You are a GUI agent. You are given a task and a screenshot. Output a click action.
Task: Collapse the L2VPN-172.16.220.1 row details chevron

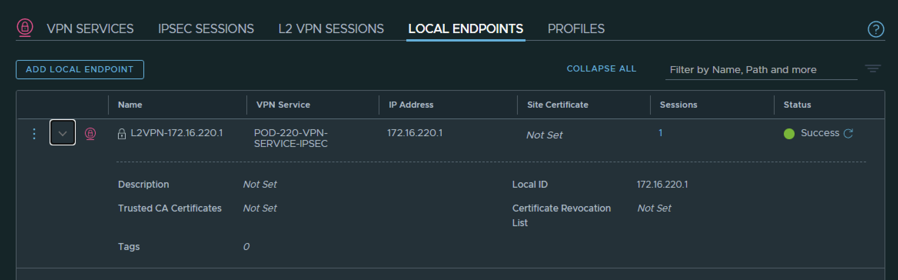click(63, 133)
